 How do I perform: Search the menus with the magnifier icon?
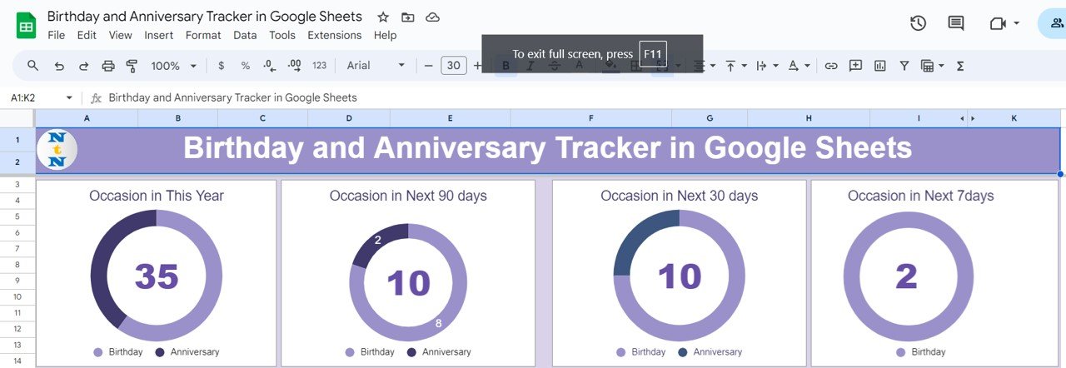(33, 65)
